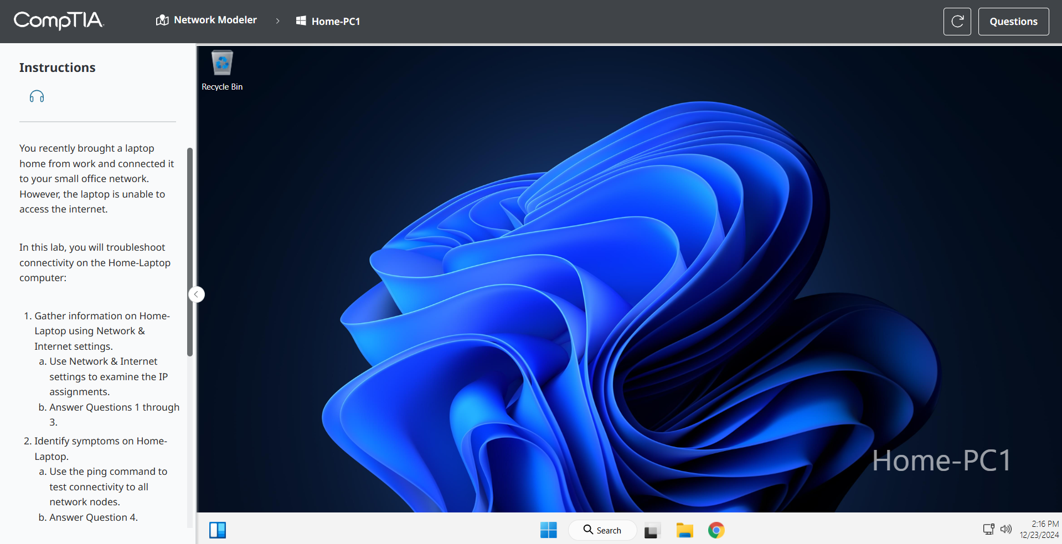Launch File Explorer from taskbar
The width and height of the screenshot is (1062, 544).
click(x=684, y=530)
